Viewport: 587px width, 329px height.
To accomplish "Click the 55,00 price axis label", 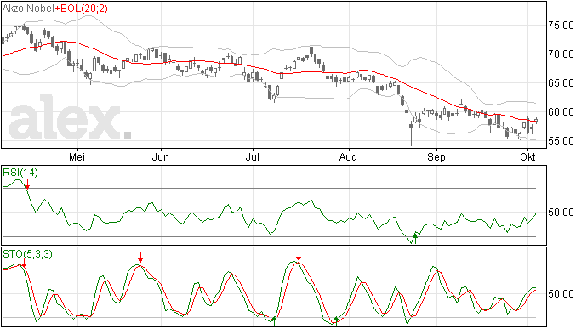I will [561, 141].
